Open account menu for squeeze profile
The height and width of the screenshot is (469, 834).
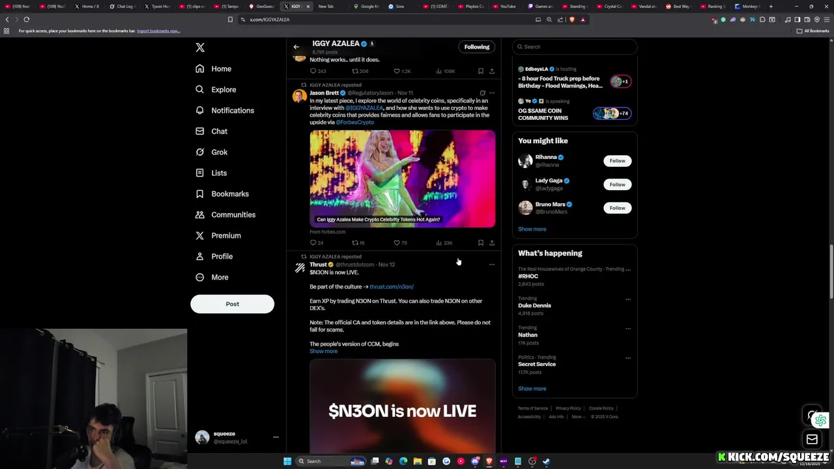276,437
